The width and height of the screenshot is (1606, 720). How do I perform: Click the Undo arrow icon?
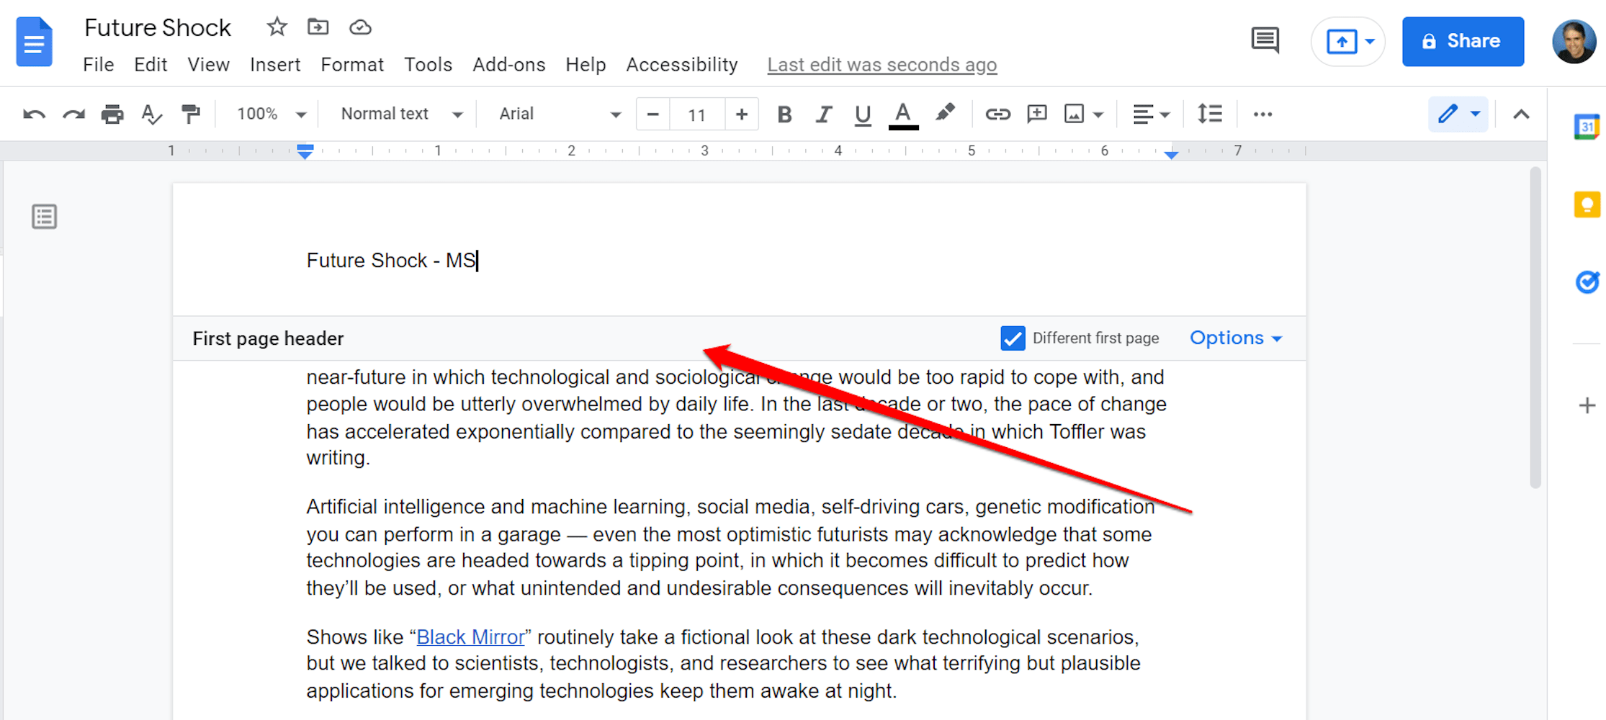(34, 114)
